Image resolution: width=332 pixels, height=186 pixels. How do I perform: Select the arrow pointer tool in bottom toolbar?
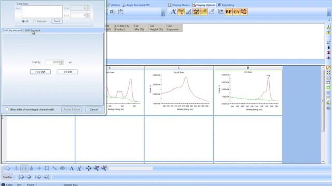(x=8, y=168)
